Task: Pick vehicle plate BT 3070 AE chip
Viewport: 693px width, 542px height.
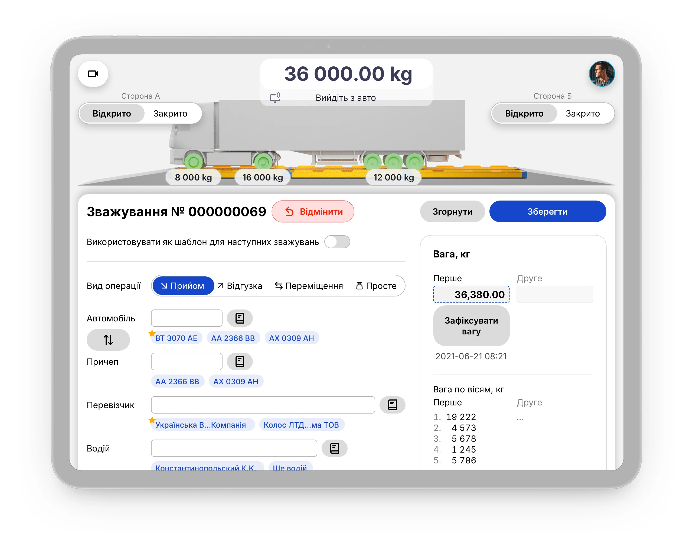Action: 176,338
